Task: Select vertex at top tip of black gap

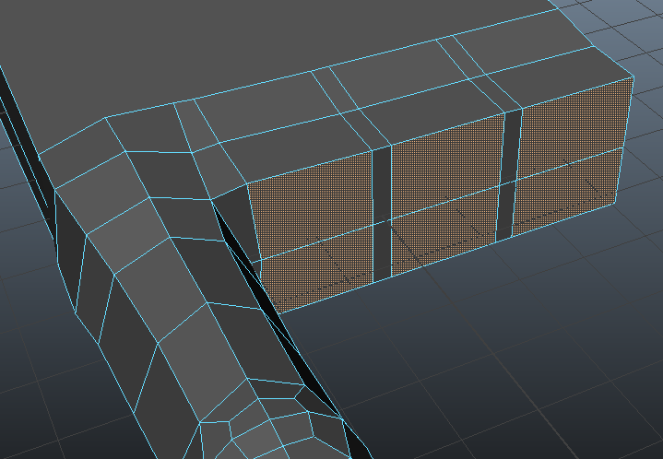Action: pos(211,199)
